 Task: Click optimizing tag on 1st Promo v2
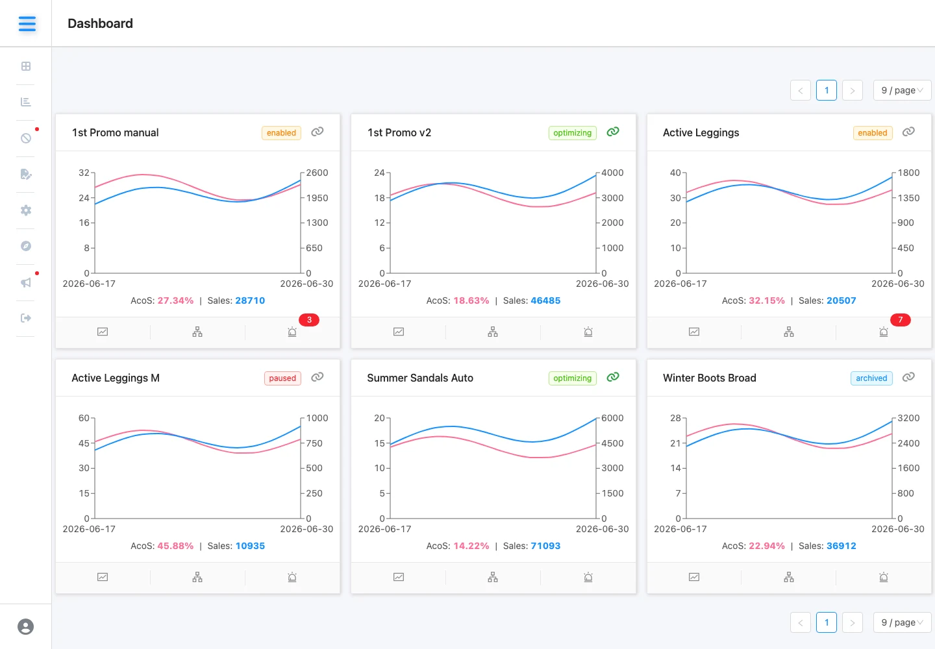point(573,133)
